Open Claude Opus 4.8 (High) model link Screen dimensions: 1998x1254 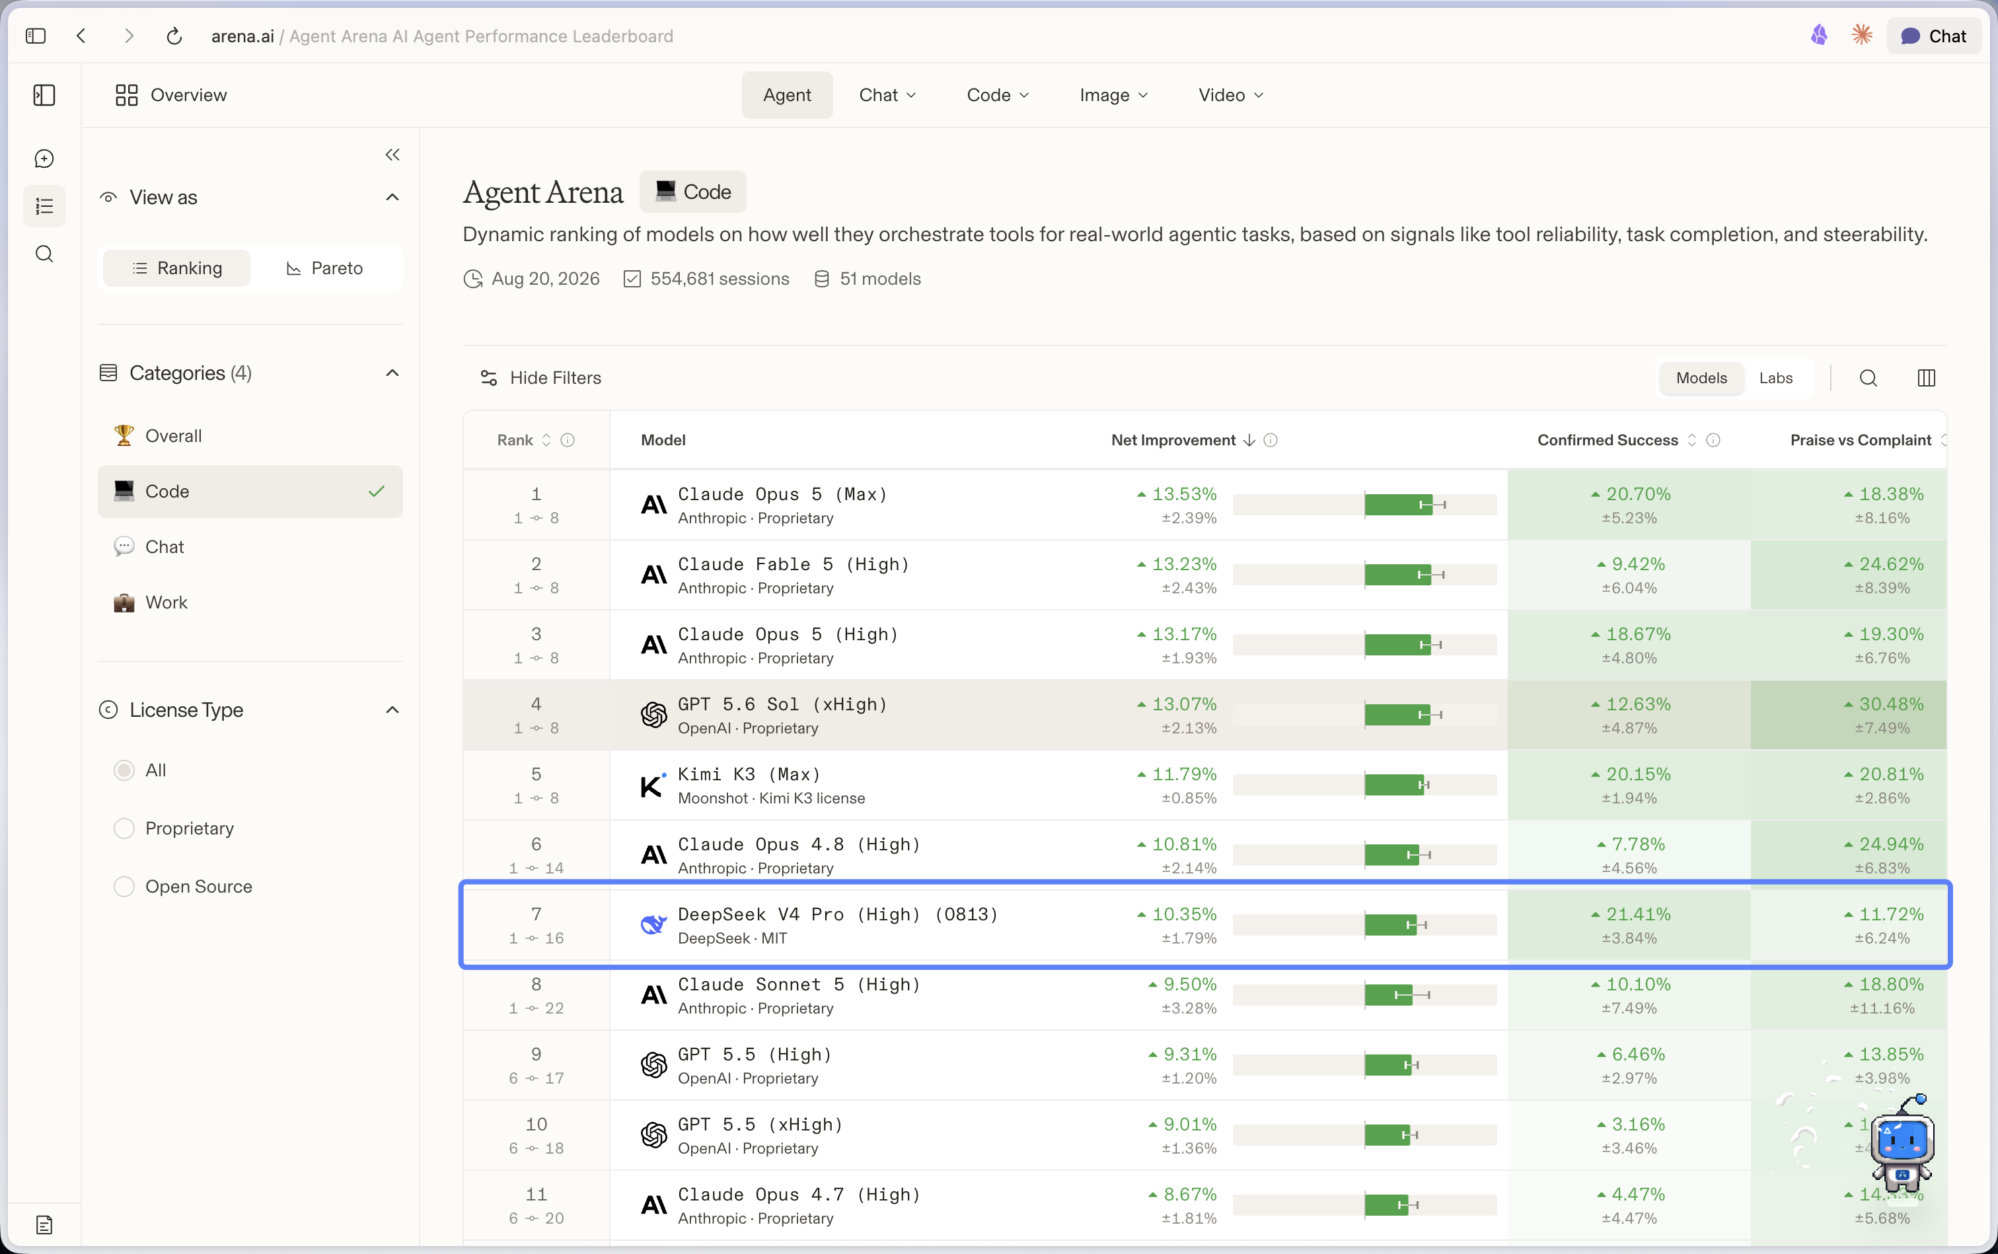click(x=799, y=845)
